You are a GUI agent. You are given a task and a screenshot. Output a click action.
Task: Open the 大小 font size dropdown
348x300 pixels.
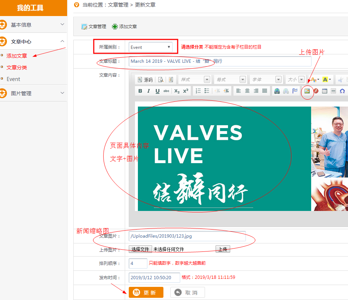295,80
